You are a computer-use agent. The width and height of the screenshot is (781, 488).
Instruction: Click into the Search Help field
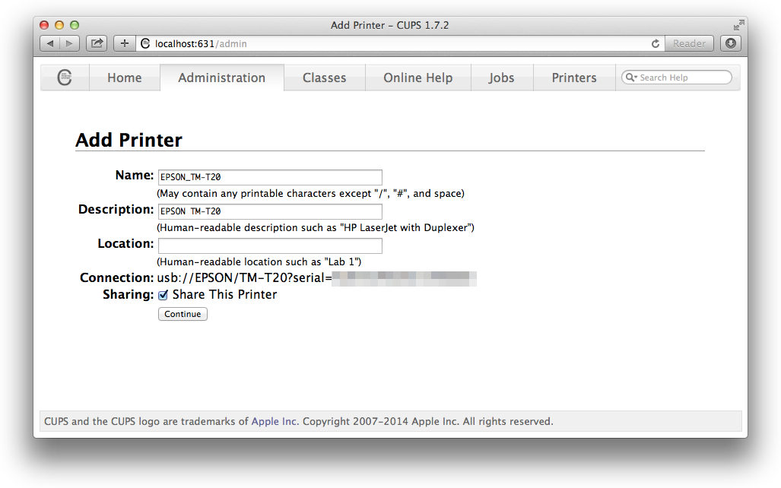(681, 78)
